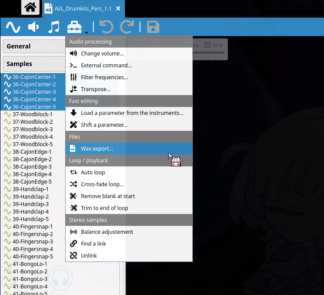Collapse the Samples section header
This screenshot has height=295, width=324.
pos(34,64)
